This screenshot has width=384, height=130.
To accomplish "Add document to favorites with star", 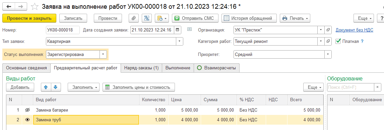I will point(35,7).
